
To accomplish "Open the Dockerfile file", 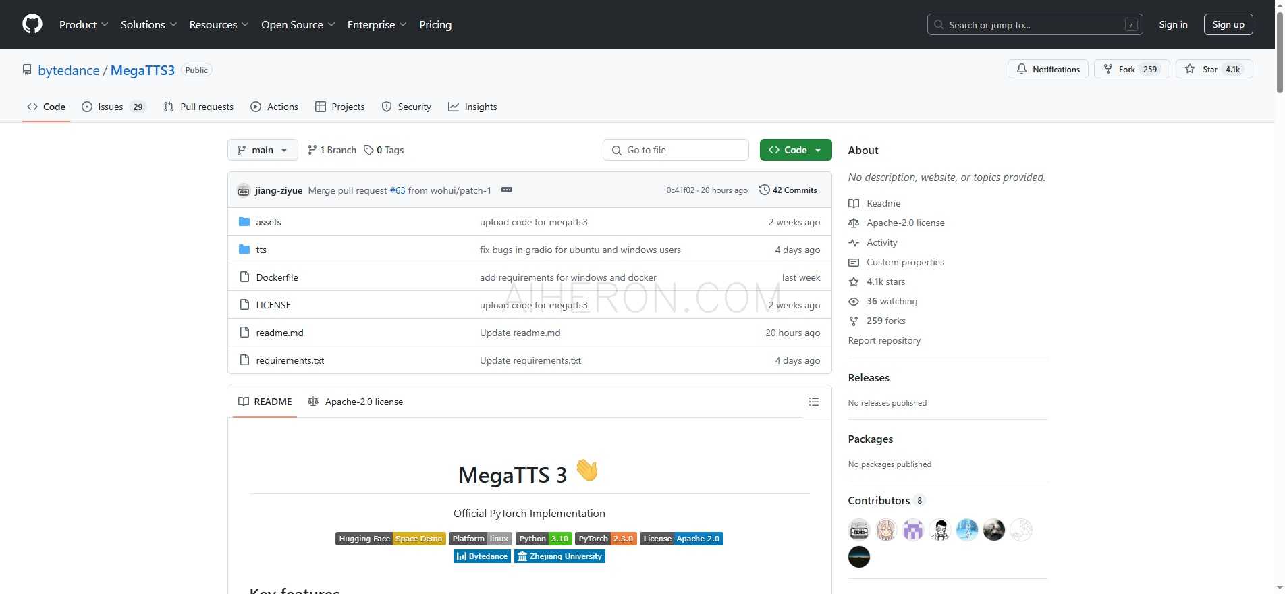I will pos(277,277).
